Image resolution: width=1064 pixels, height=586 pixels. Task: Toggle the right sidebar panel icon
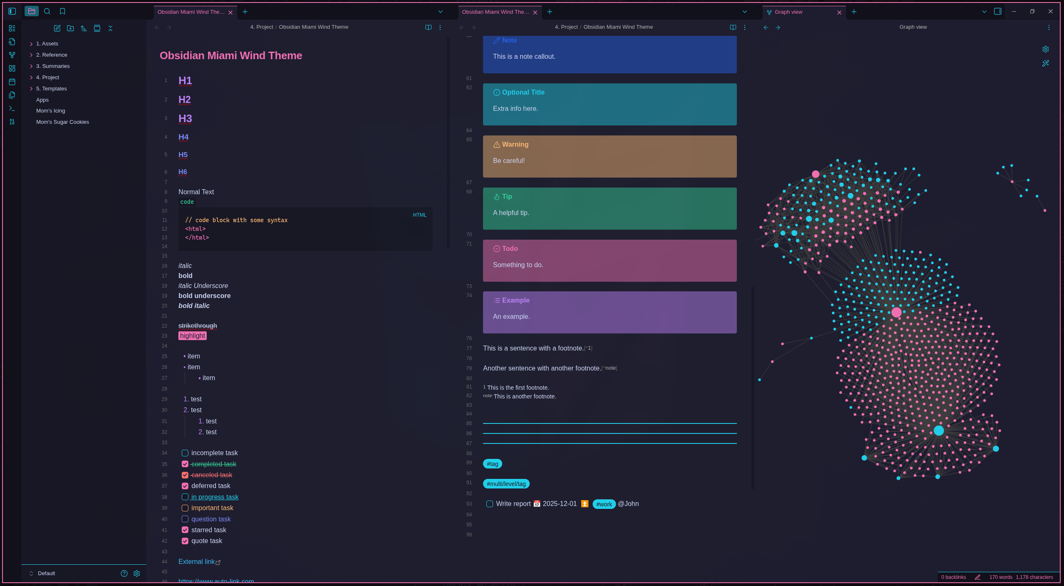998,11
